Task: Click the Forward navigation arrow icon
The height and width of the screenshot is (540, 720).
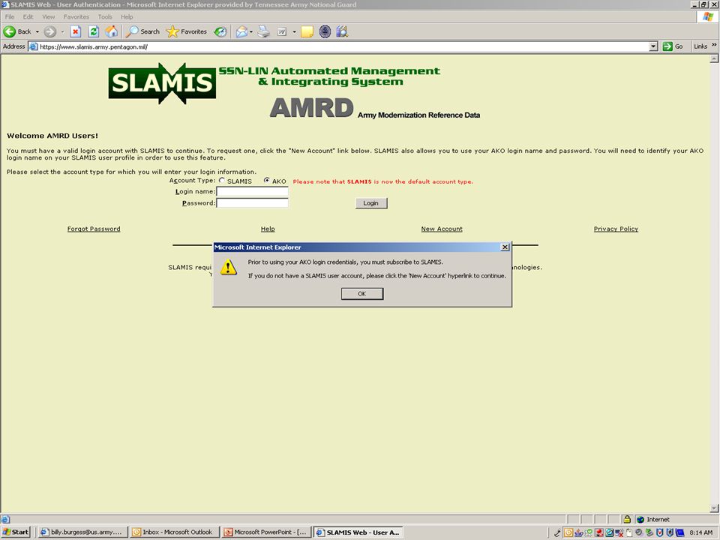Action: tap(50, 31)
